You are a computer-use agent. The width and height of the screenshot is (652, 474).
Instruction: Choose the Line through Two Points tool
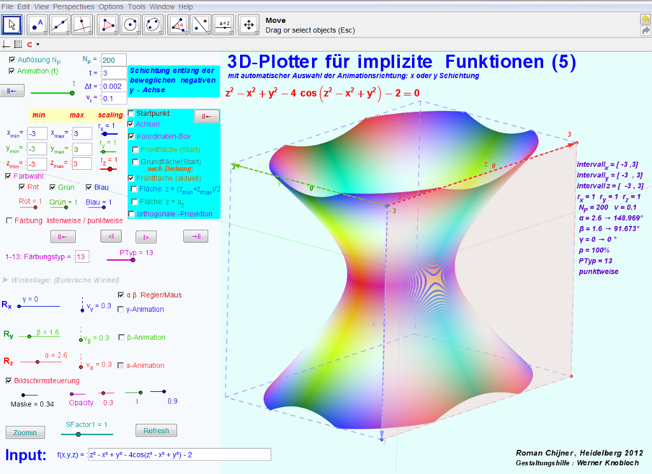coord(60,25)
